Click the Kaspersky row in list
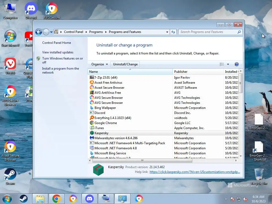Viewport: 272px width, 204px height. click(x=163, y=133)
